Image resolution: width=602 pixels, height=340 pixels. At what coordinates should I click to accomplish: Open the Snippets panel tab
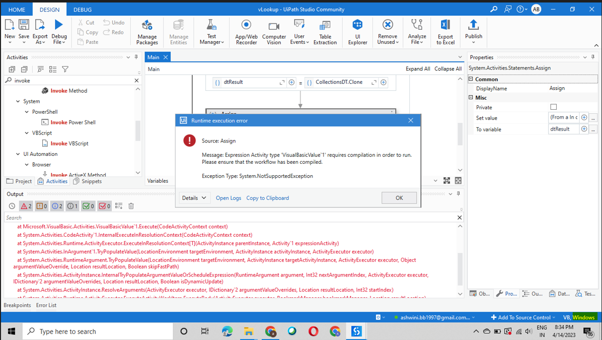tap(88, 181)
